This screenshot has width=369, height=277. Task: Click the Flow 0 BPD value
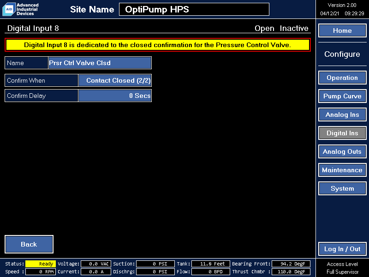211,271
